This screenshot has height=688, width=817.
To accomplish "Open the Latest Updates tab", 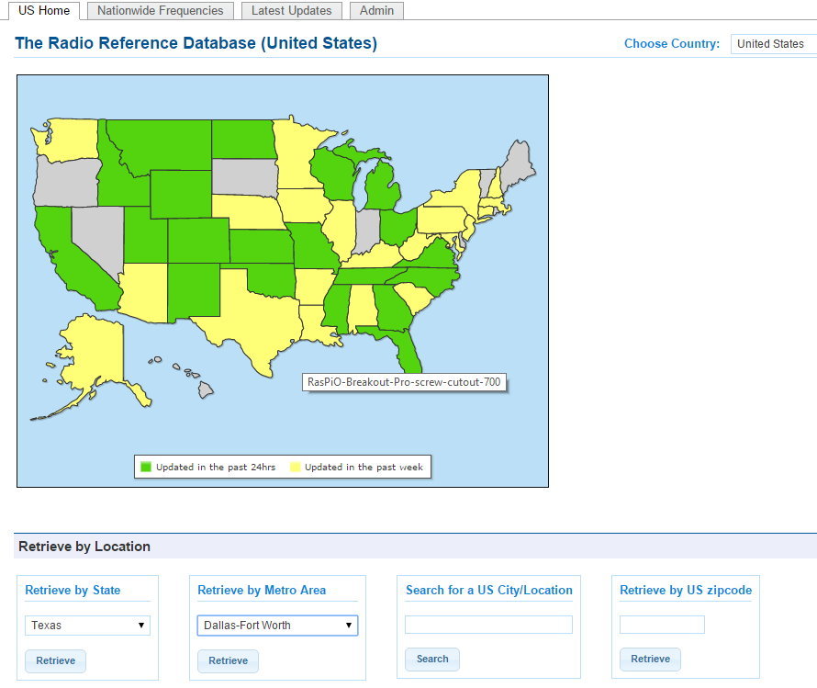I will 292,11.
